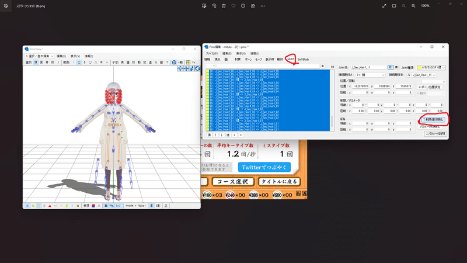Mark image as favorite with heart icon
This screenshot has width=467, height=263.
pos(233,6)
